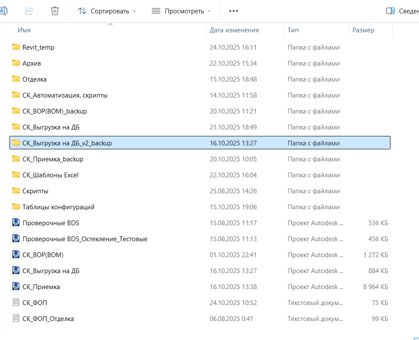Click Проверочные BDS_Остекление_Тестовые Revit icon

point(16,239)
